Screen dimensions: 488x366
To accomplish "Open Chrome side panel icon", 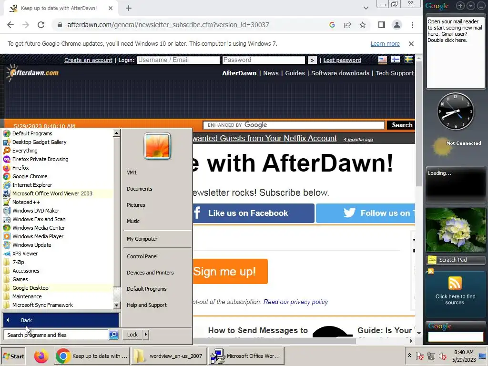I will pyautogui.click(x=382, y=25).
